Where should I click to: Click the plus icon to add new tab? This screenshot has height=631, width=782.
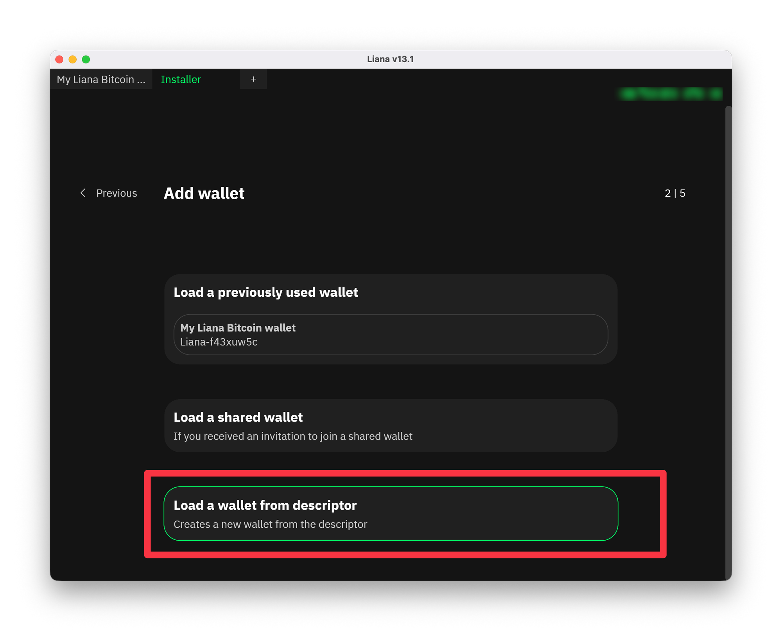253,79
